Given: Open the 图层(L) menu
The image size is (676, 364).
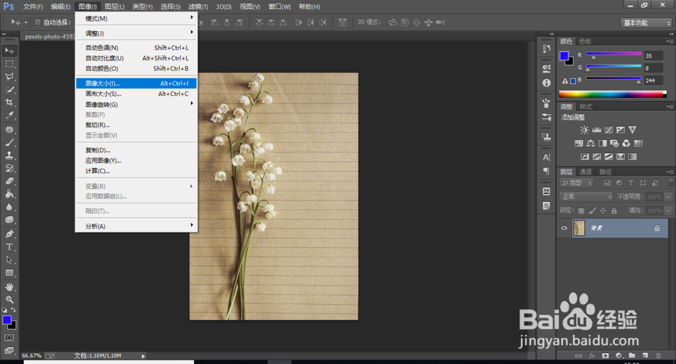Looking at the screenshot, I should tap(114, 7).
